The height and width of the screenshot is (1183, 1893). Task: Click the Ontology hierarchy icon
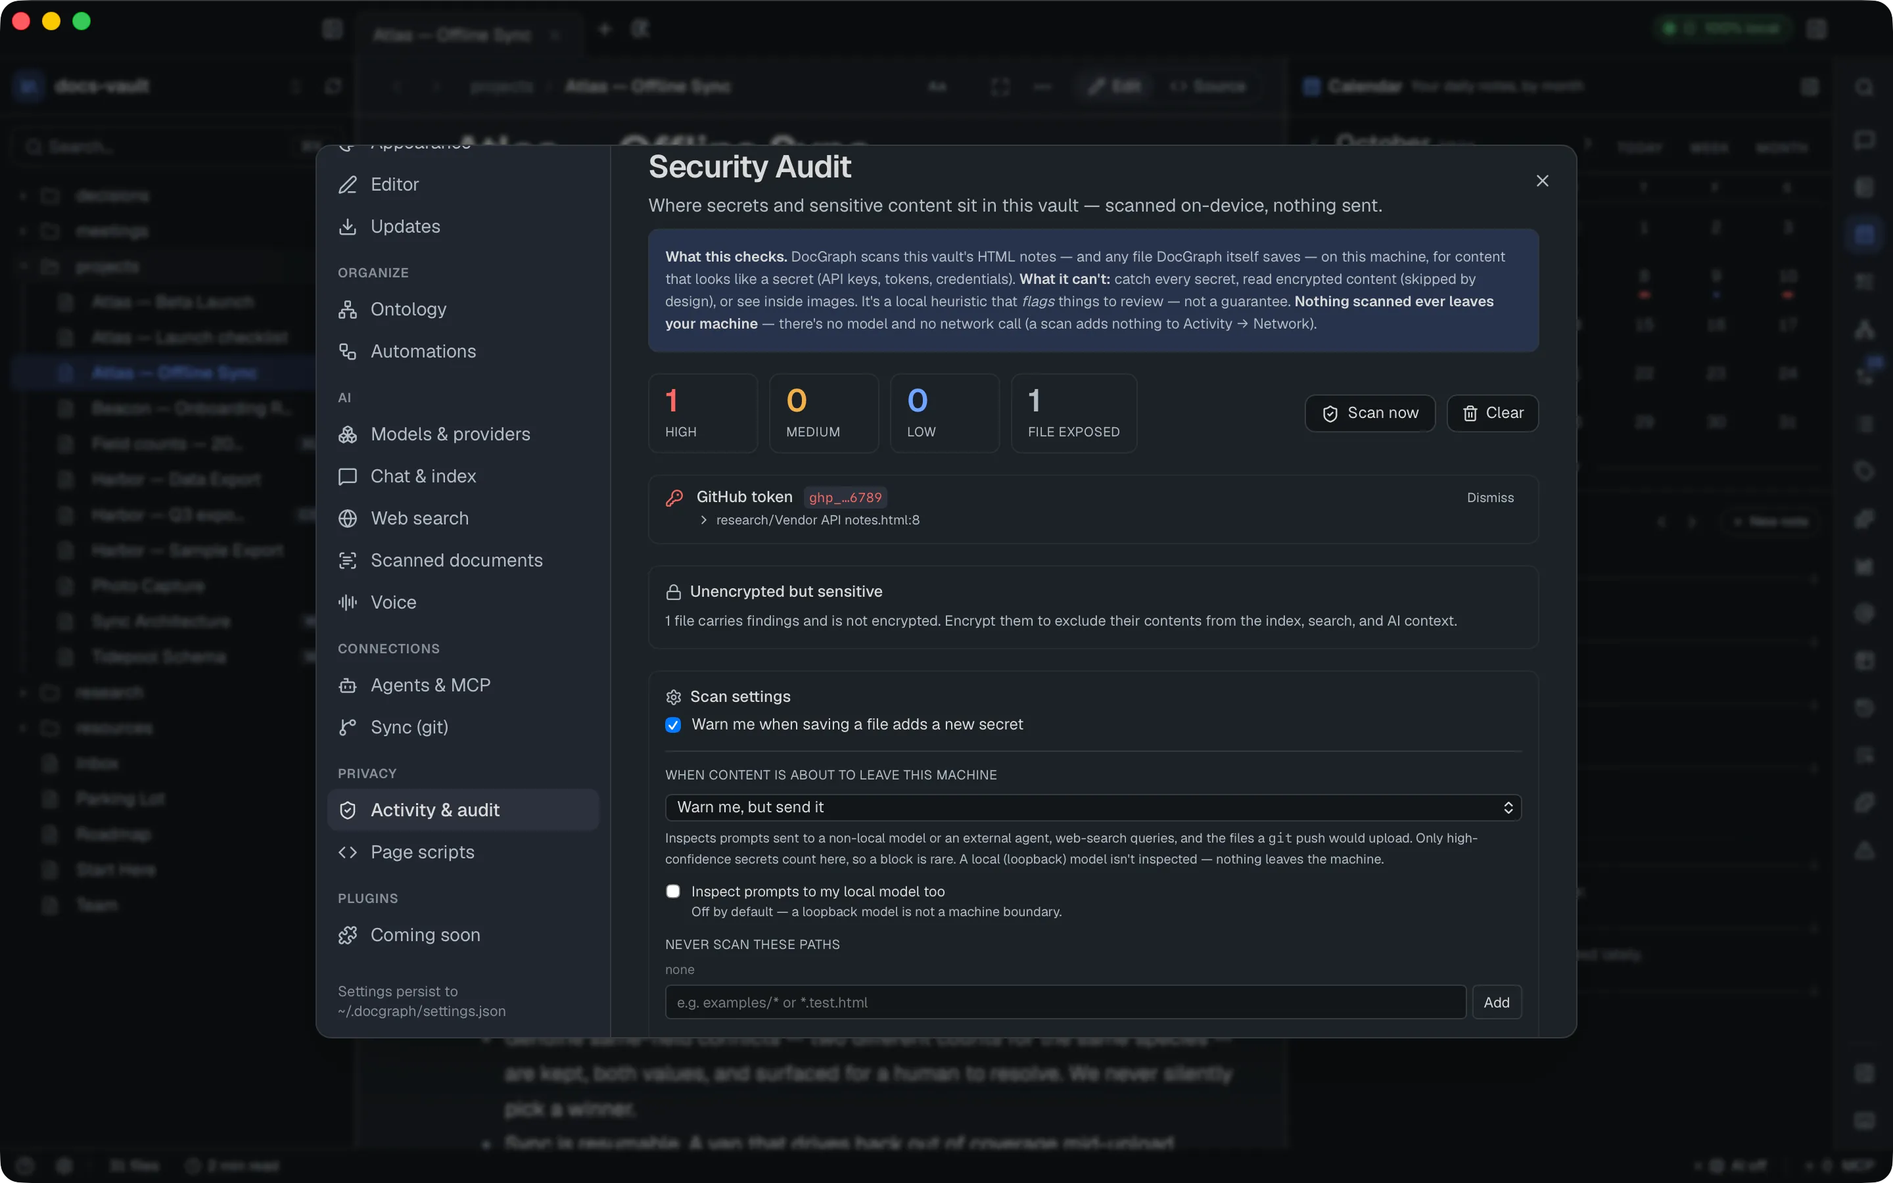point(347,310)
